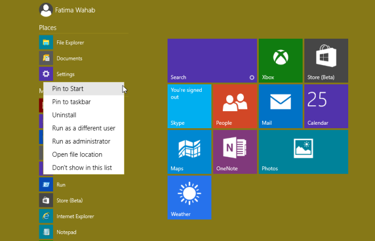
Task: Choose Open file location
Action: pos(84,154)
